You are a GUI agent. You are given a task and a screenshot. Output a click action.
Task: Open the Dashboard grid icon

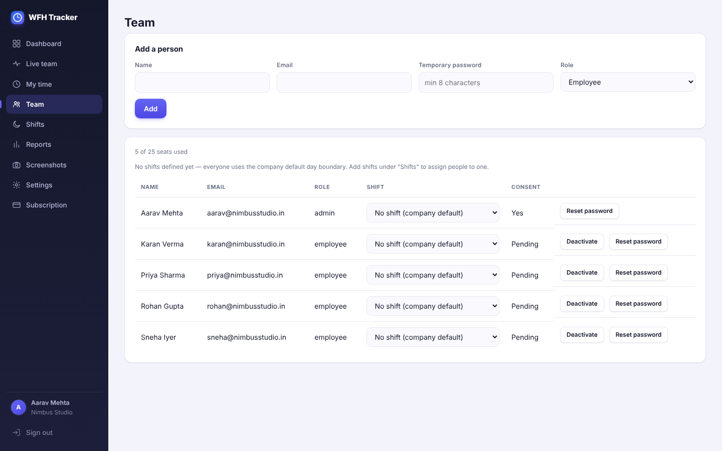(x=17, y=44)
